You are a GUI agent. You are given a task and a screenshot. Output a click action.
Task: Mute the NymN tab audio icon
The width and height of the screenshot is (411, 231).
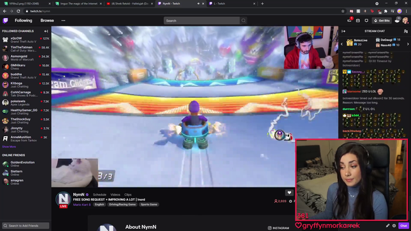(x=198, y=4)
